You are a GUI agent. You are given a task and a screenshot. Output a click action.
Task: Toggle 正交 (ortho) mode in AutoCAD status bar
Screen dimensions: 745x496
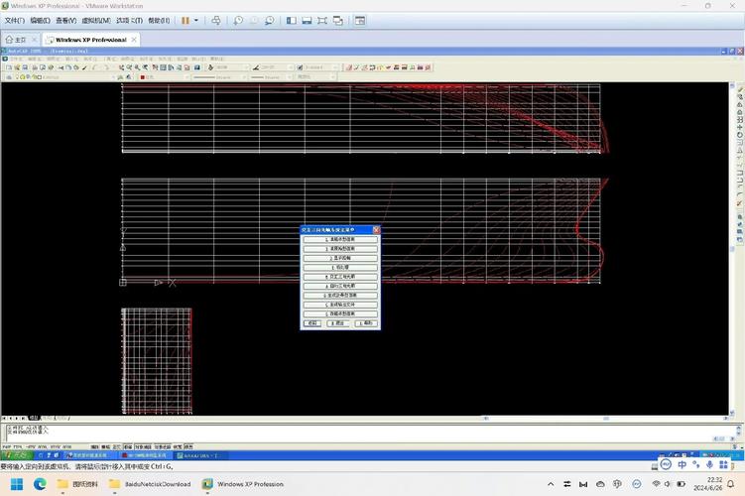click(117, 446)
